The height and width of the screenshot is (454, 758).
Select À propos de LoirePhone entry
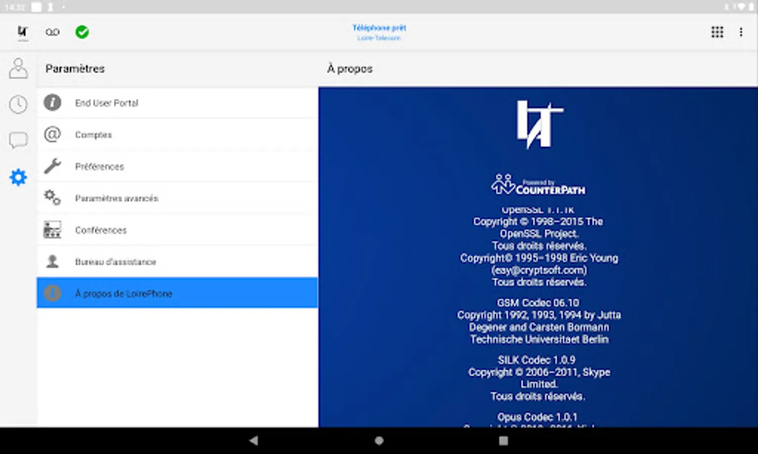pyautogui.click(x=177, y=293)
